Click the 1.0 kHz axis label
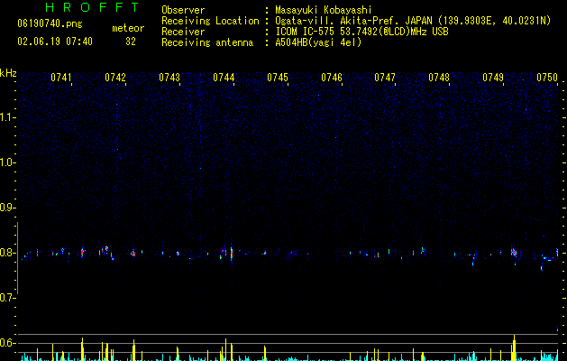This screenshot has width=567, height=361. pyautogui.click(x=8, y=162)
